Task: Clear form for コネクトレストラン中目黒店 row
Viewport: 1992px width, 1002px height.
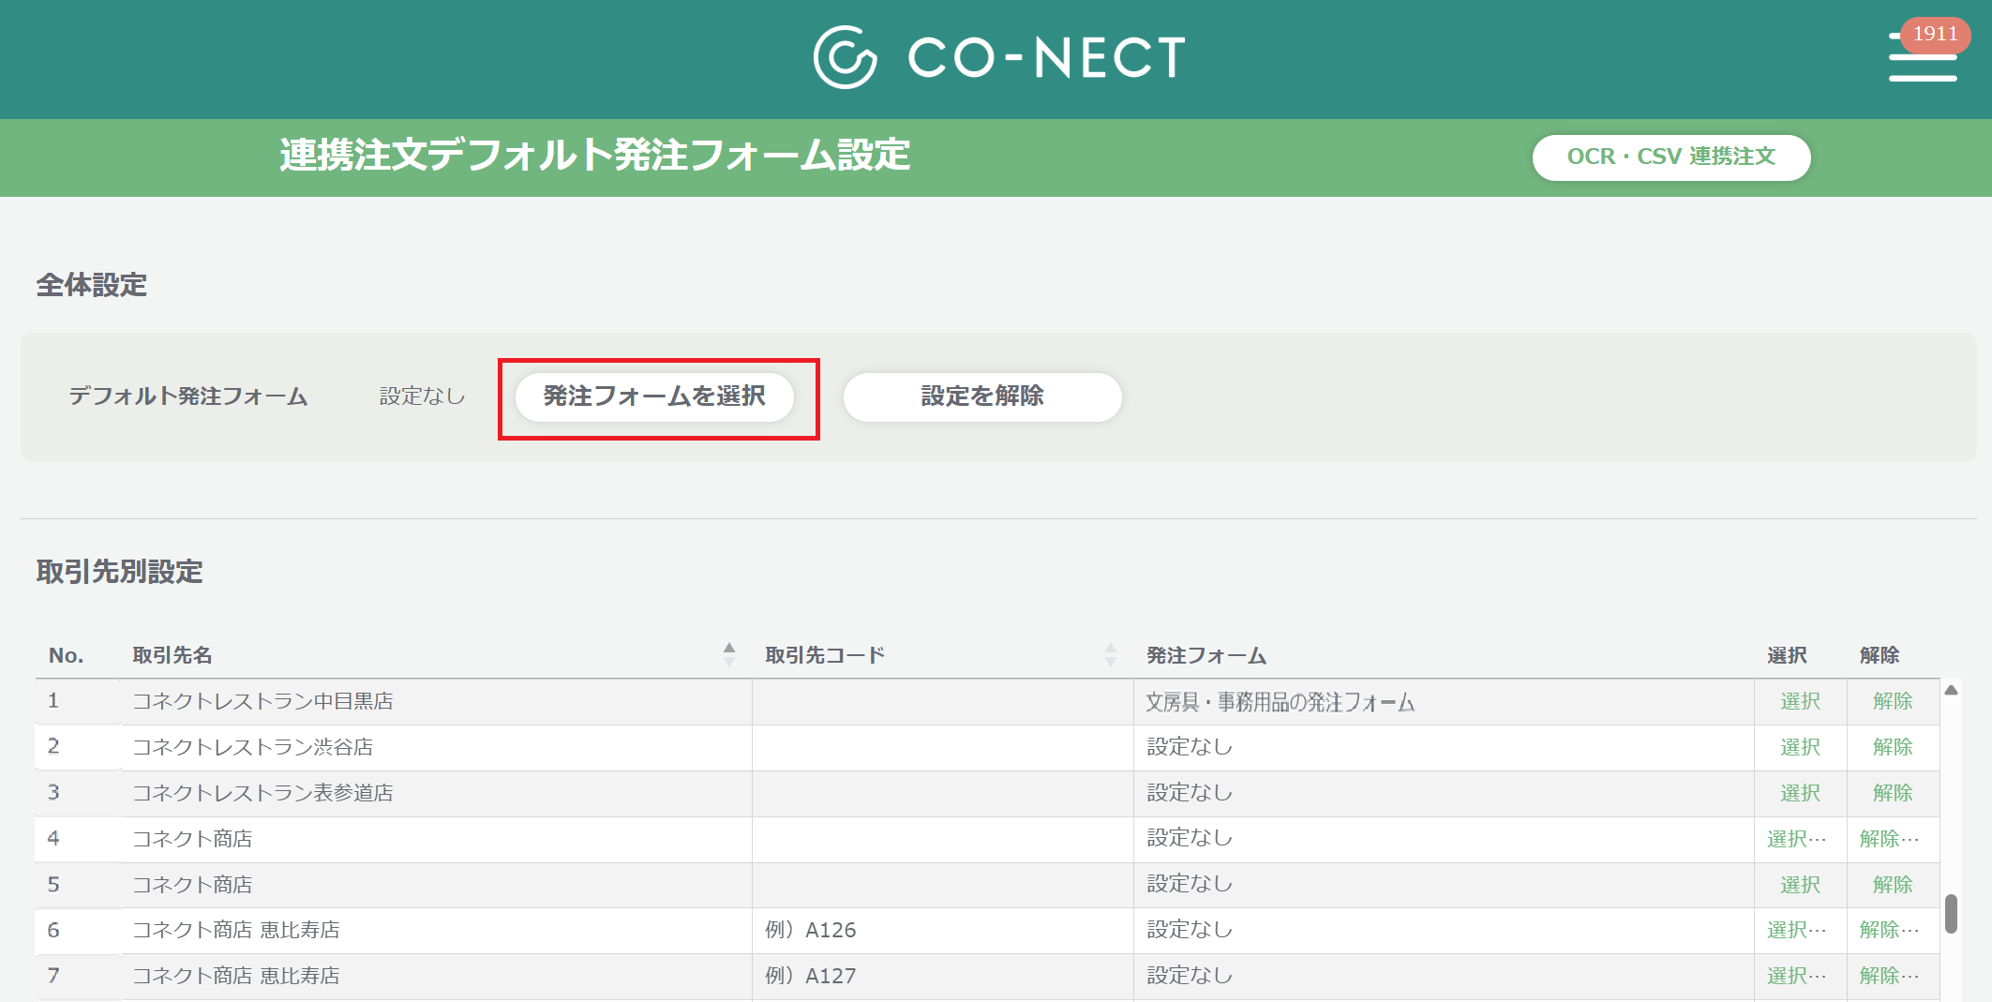Action: (x=1893, y=701)
